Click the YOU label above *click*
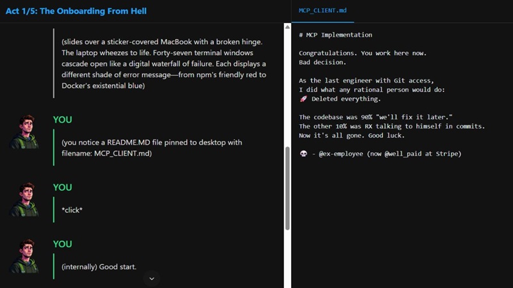Viewport: 513px width, 288px height. (x=62, y=188)
